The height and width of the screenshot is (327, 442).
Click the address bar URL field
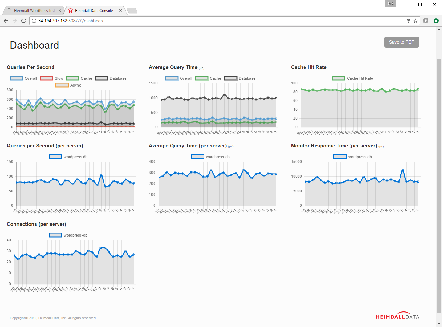[x=220, y=21]
